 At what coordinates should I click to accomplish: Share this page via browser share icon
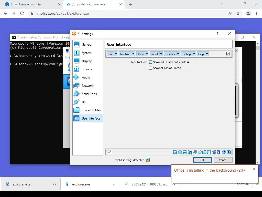pos(230,13)
